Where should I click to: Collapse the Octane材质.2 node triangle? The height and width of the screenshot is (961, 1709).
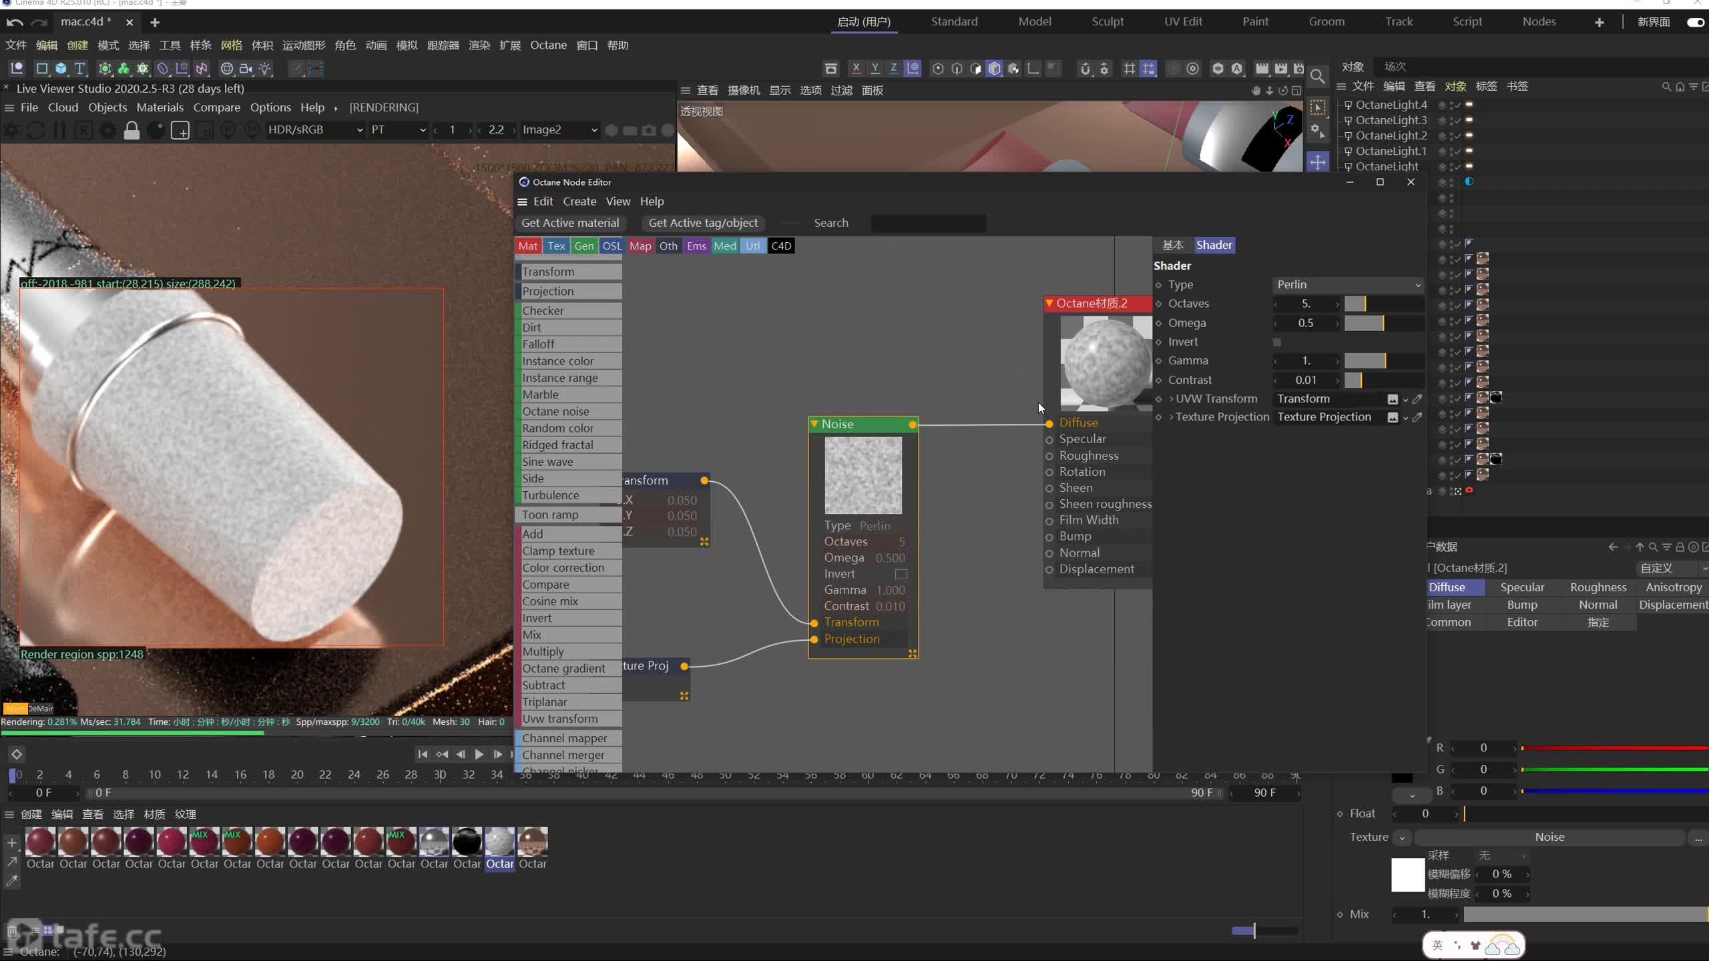[1049, 303]
